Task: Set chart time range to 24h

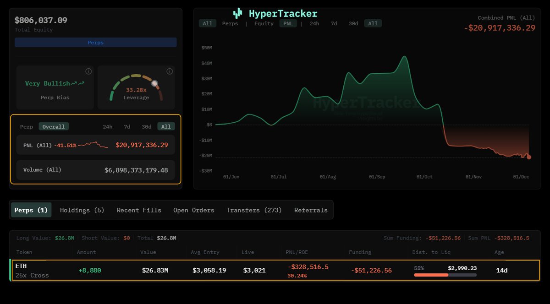Action: [x=314, y=23]
